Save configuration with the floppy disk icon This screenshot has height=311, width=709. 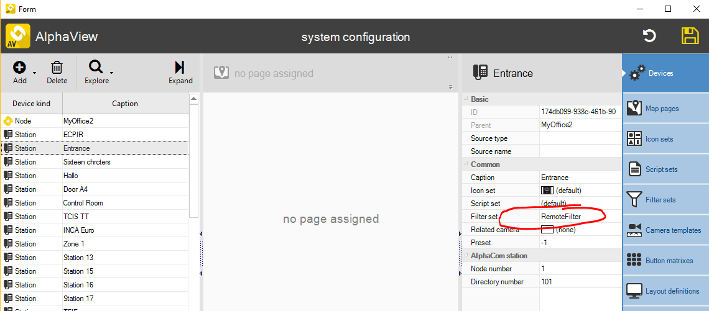pos(690,36)
